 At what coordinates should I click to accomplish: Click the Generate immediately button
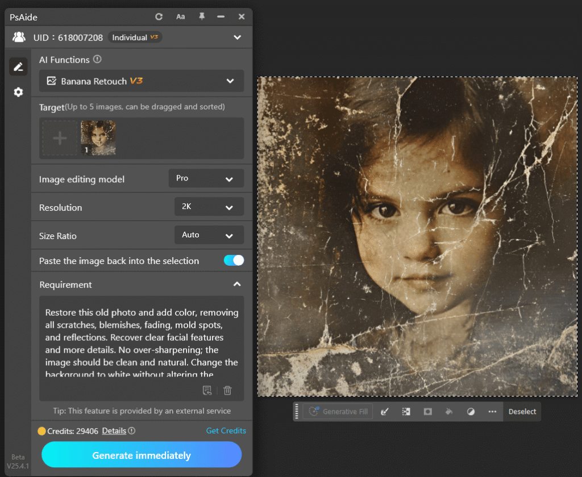tap(141, 455)
